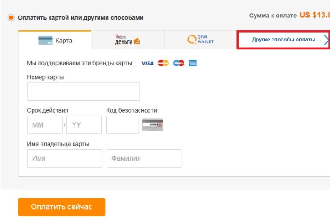This screenshot has height=221, width=330.
Task: Switch to the 'Карта' payment tab
Action: click(55, 40)
